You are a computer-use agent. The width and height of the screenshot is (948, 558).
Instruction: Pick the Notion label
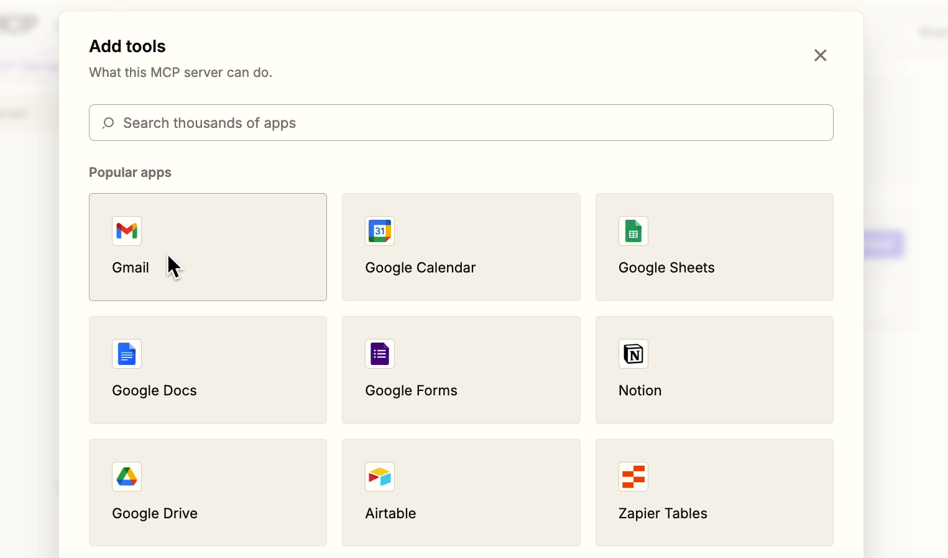(x=640, y=390)
